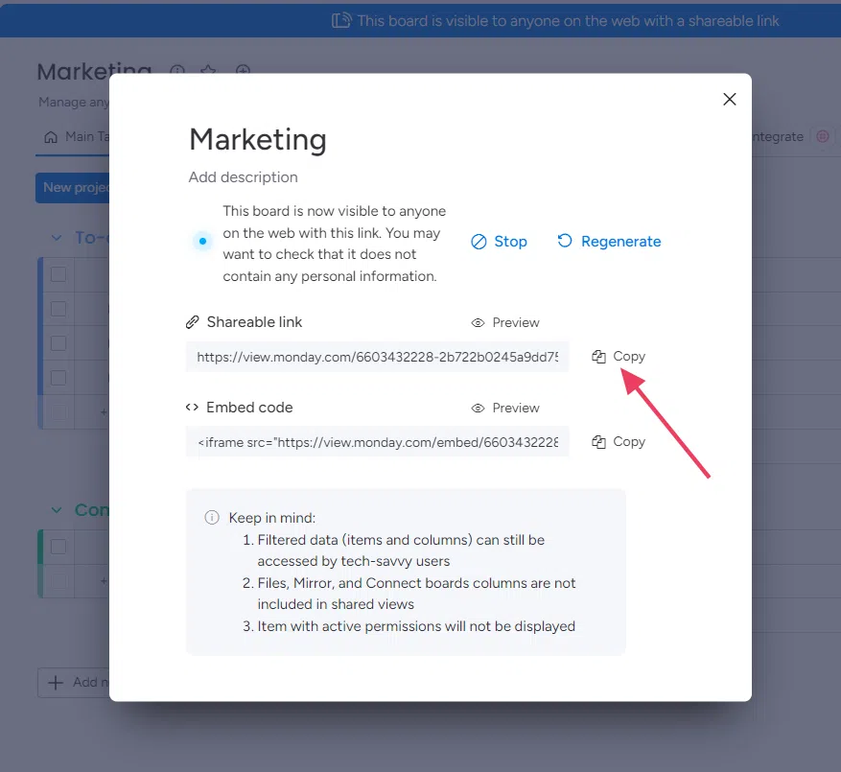Screen dimensions: 841x772
Task: Click the star favorite icon behind dialog
Action: click(208, 71)
